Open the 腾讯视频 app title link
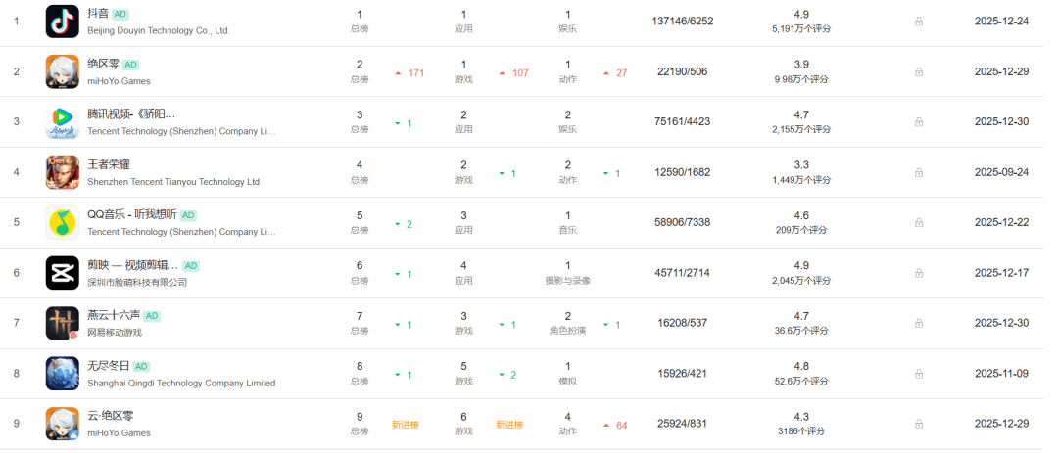This screenshot has width=1058, height=453. click(131, 114)
